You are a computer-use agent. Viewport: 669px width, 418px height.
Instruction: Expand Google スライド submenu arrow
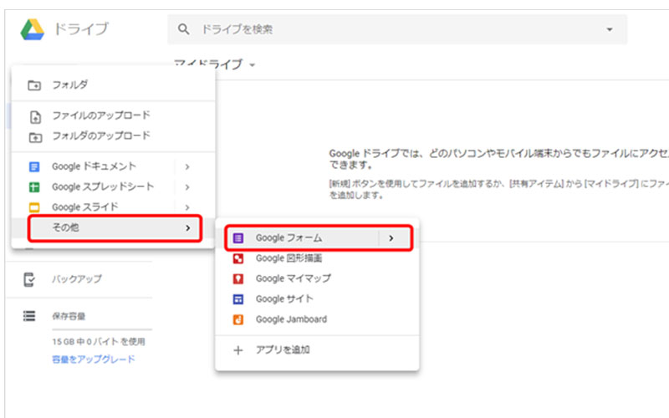point(186,207)
